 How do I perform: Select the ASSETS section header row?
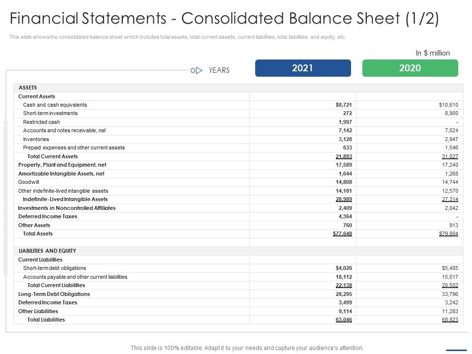click(28, 87)
